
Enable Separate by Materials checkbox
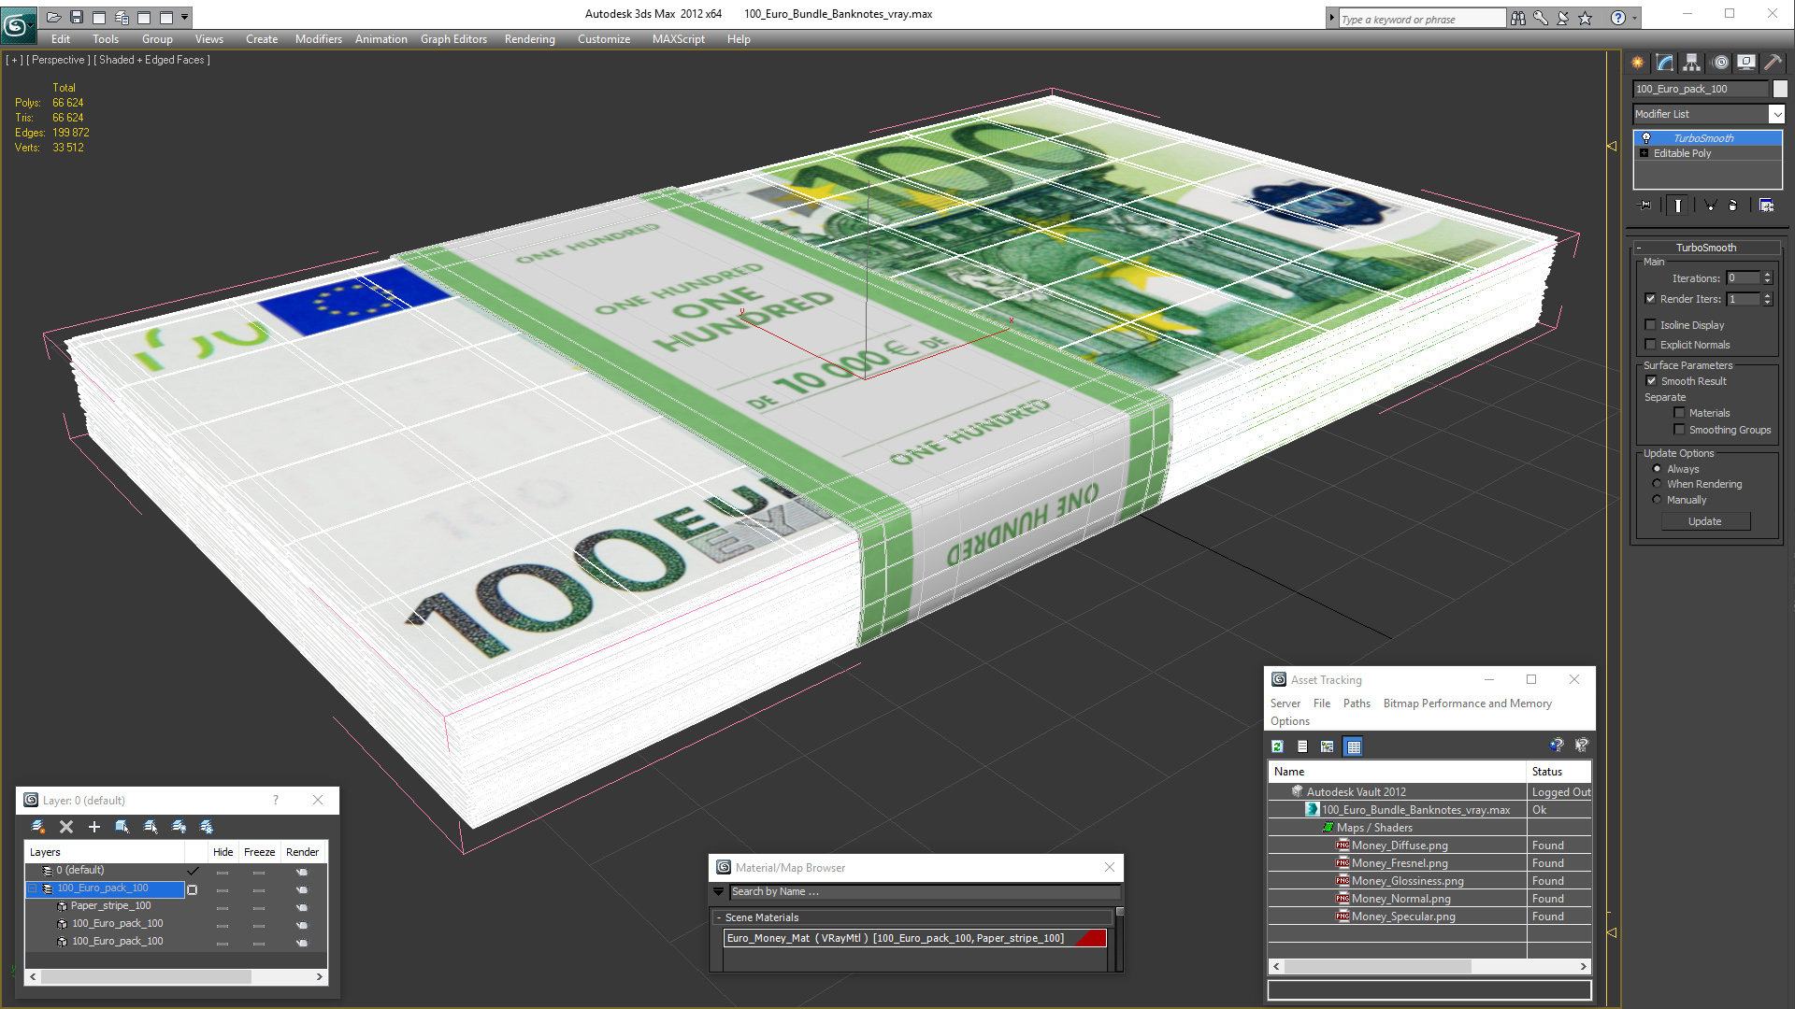click(1679, 413)
